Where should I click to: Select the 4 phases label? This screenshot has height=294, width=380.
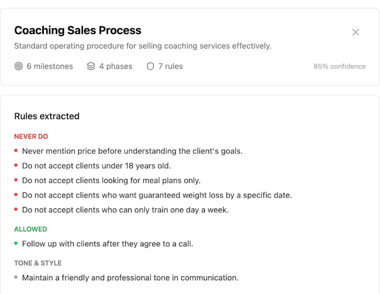click(115, 66)
